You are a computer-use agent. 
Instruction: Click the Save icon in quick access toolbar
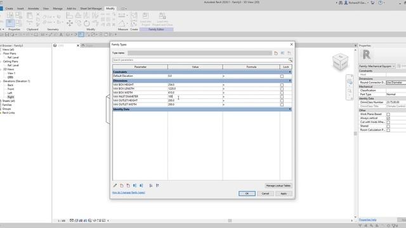(x=7, y=34)
